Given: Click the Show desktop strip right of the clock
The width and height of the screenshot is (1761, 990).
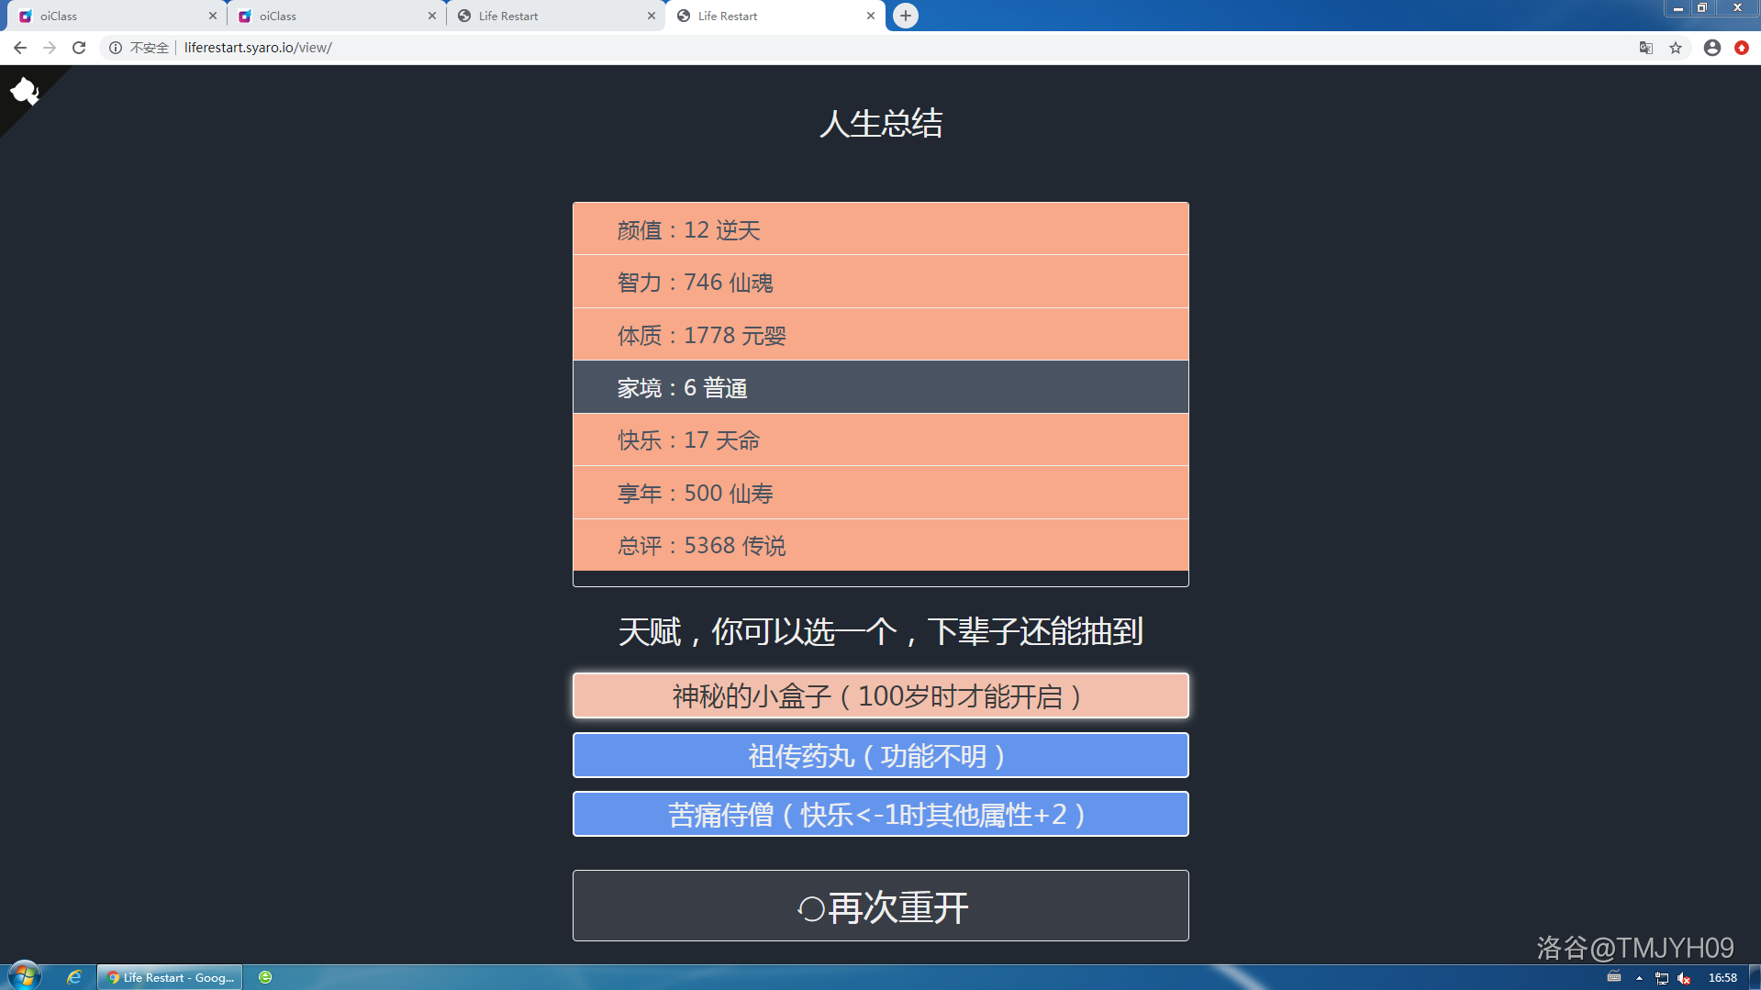Looking at the screenshot, I should point(1755,977).
